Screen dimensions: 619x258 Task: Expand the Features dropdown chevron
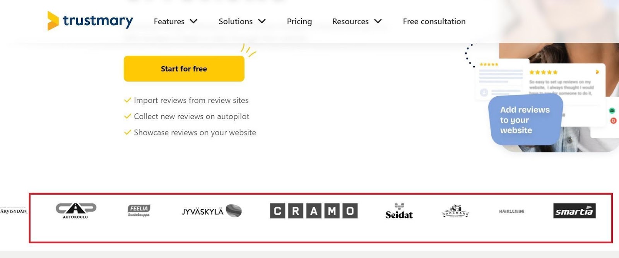(x=193, y=21)
